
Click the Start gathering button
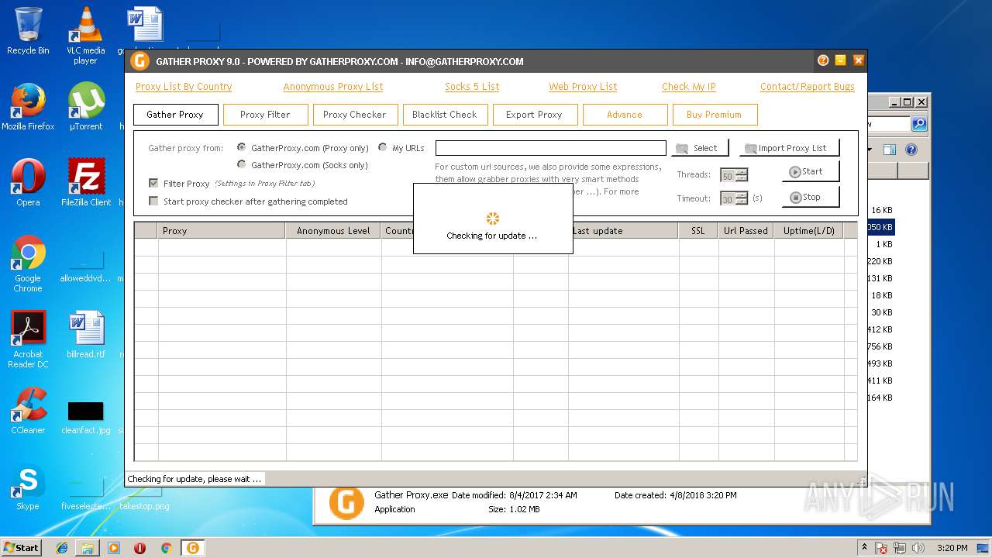pyautogui.click(x=811, y=172)
